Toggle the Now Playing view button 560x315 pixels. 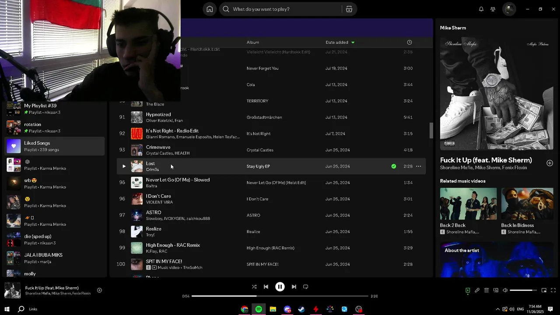468,290
